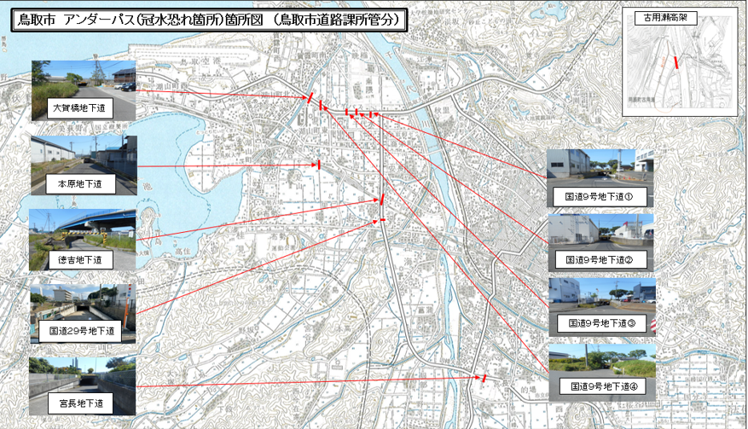Click the red marker in 古用瀬高架 inset
This screenshot has height=429, width=748.
tap(676, 62)
